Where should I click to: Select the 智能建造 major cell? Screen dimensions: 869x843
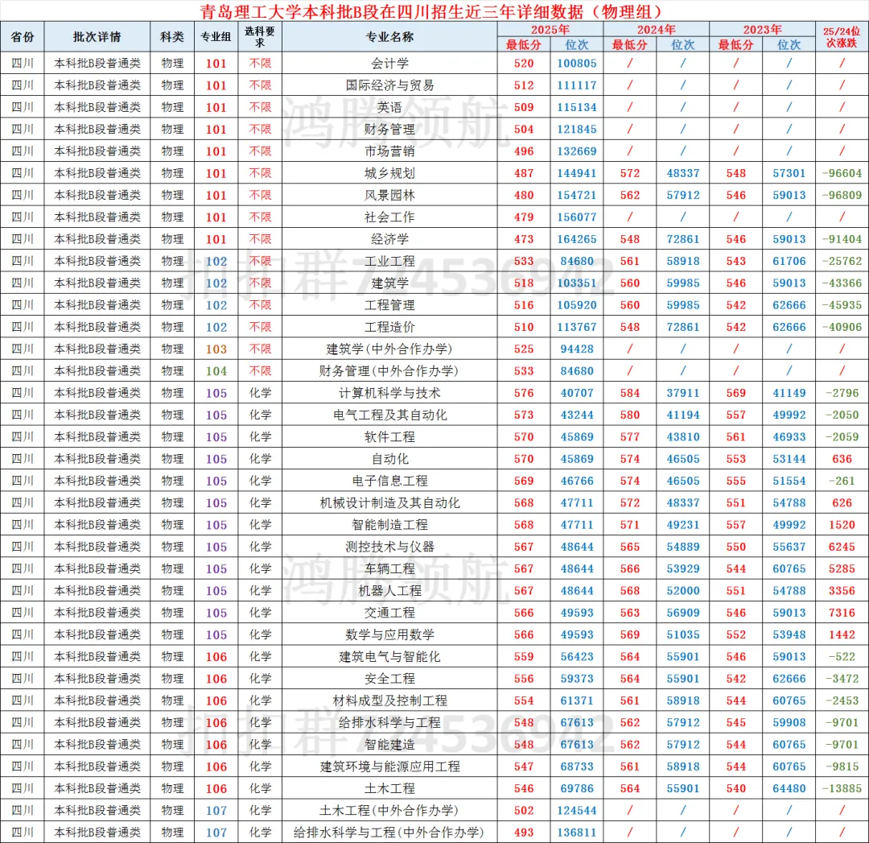point(389,744)
